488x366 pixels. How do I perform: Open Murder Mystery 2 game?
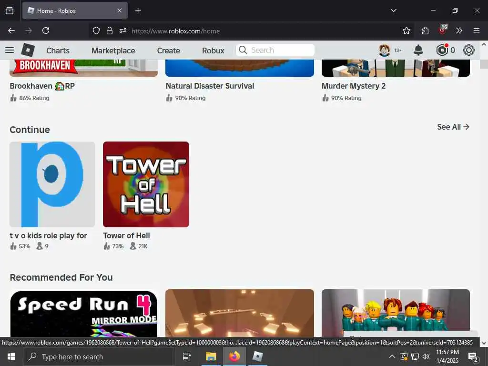pyautogui.click(x=354, y=86)
